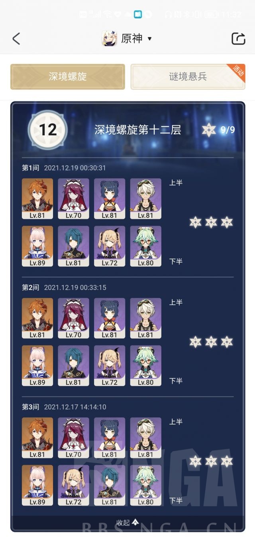Select the Lv.80 green-haired character in chamber 1
Viewport: 255px width, 553px height.
[146, 246]
